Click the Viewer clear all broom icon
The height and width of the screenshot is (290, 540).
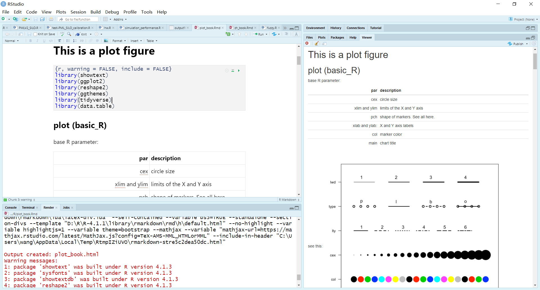click(317, 44)
